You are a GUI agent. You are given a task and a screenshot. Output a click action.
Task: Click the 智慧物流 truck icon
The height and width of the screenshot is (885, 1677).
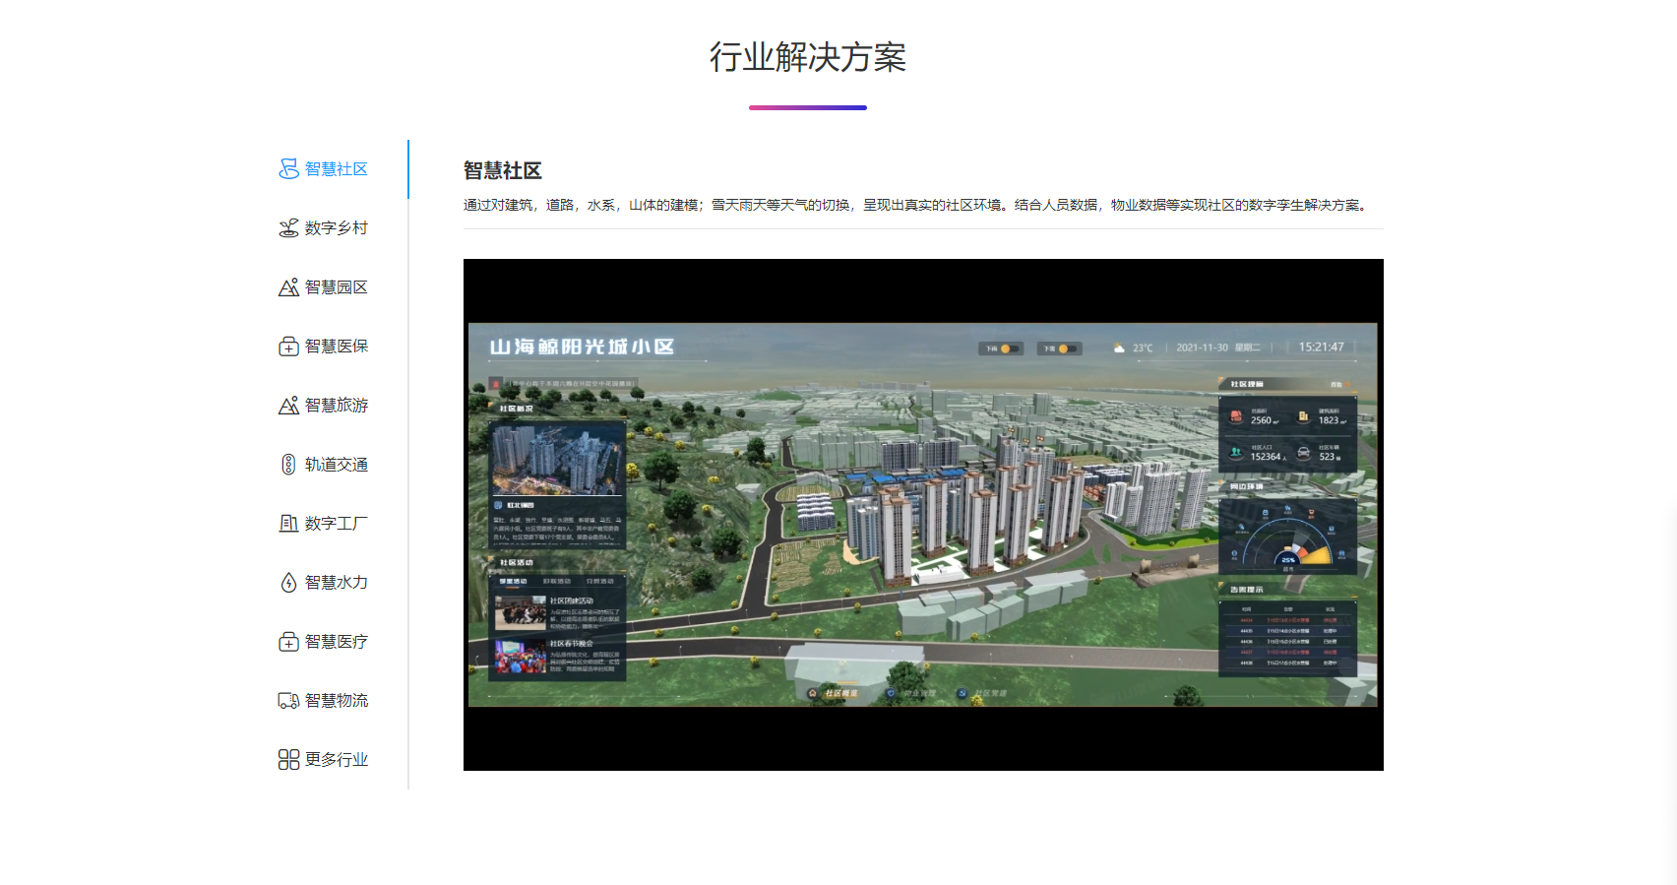coord(288,701)
